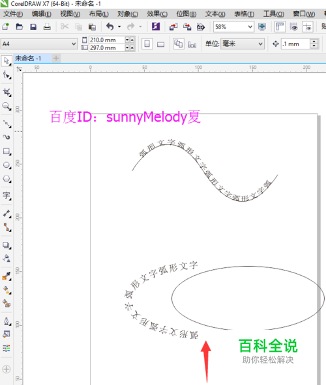326x385 pixels.
Task: Select the Drop Shadow tool
Action: 7,245
